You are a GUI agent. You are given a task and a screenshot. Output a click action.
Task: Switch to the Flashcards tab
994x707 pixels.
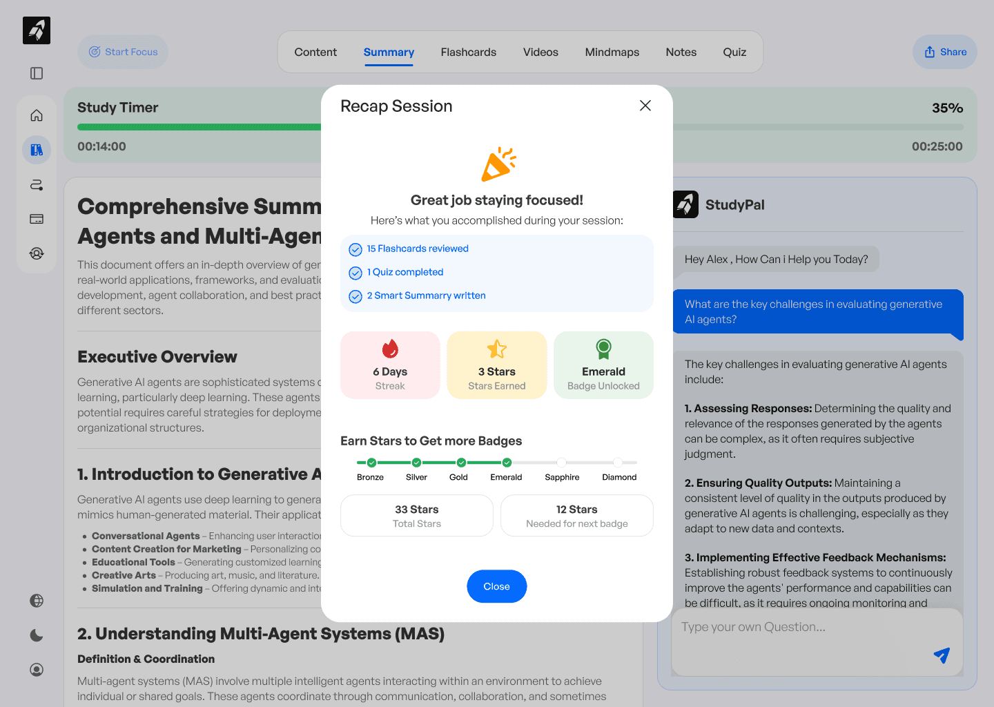[468, 52]
